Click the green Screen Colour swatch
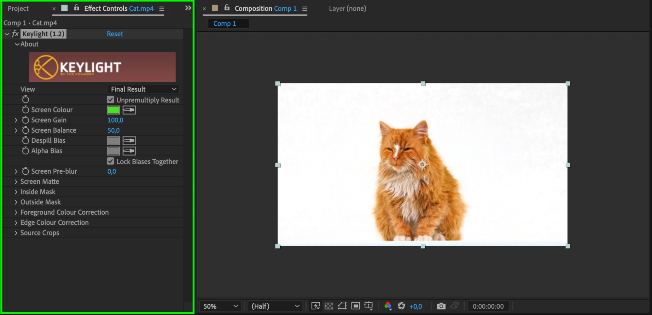 [114, 110]
